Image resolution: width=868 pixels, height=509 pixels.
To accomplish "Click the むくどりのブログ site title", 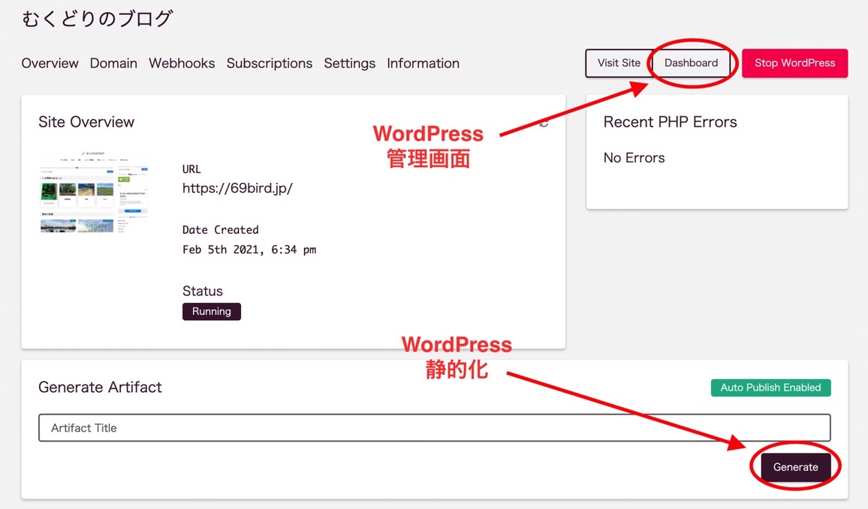I will coord(98,19).
